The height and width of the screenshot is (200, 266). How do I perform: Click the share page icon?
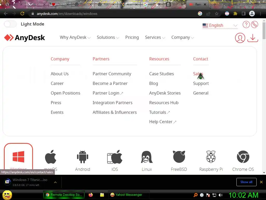point(208,14)
